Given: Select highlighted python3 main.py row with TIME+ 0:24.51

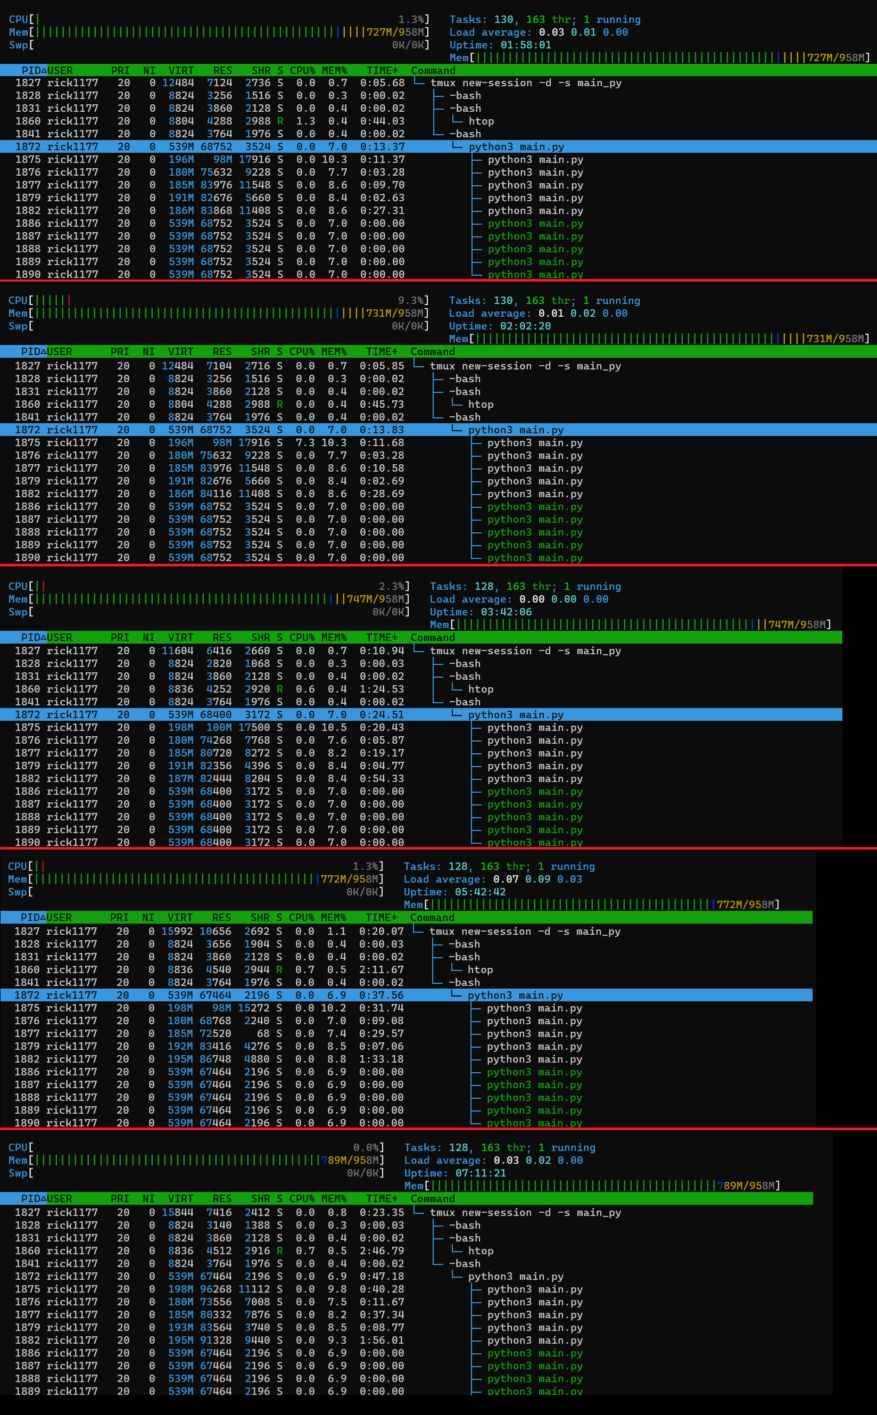Looking at the screenshot, I should pos(421,715).
